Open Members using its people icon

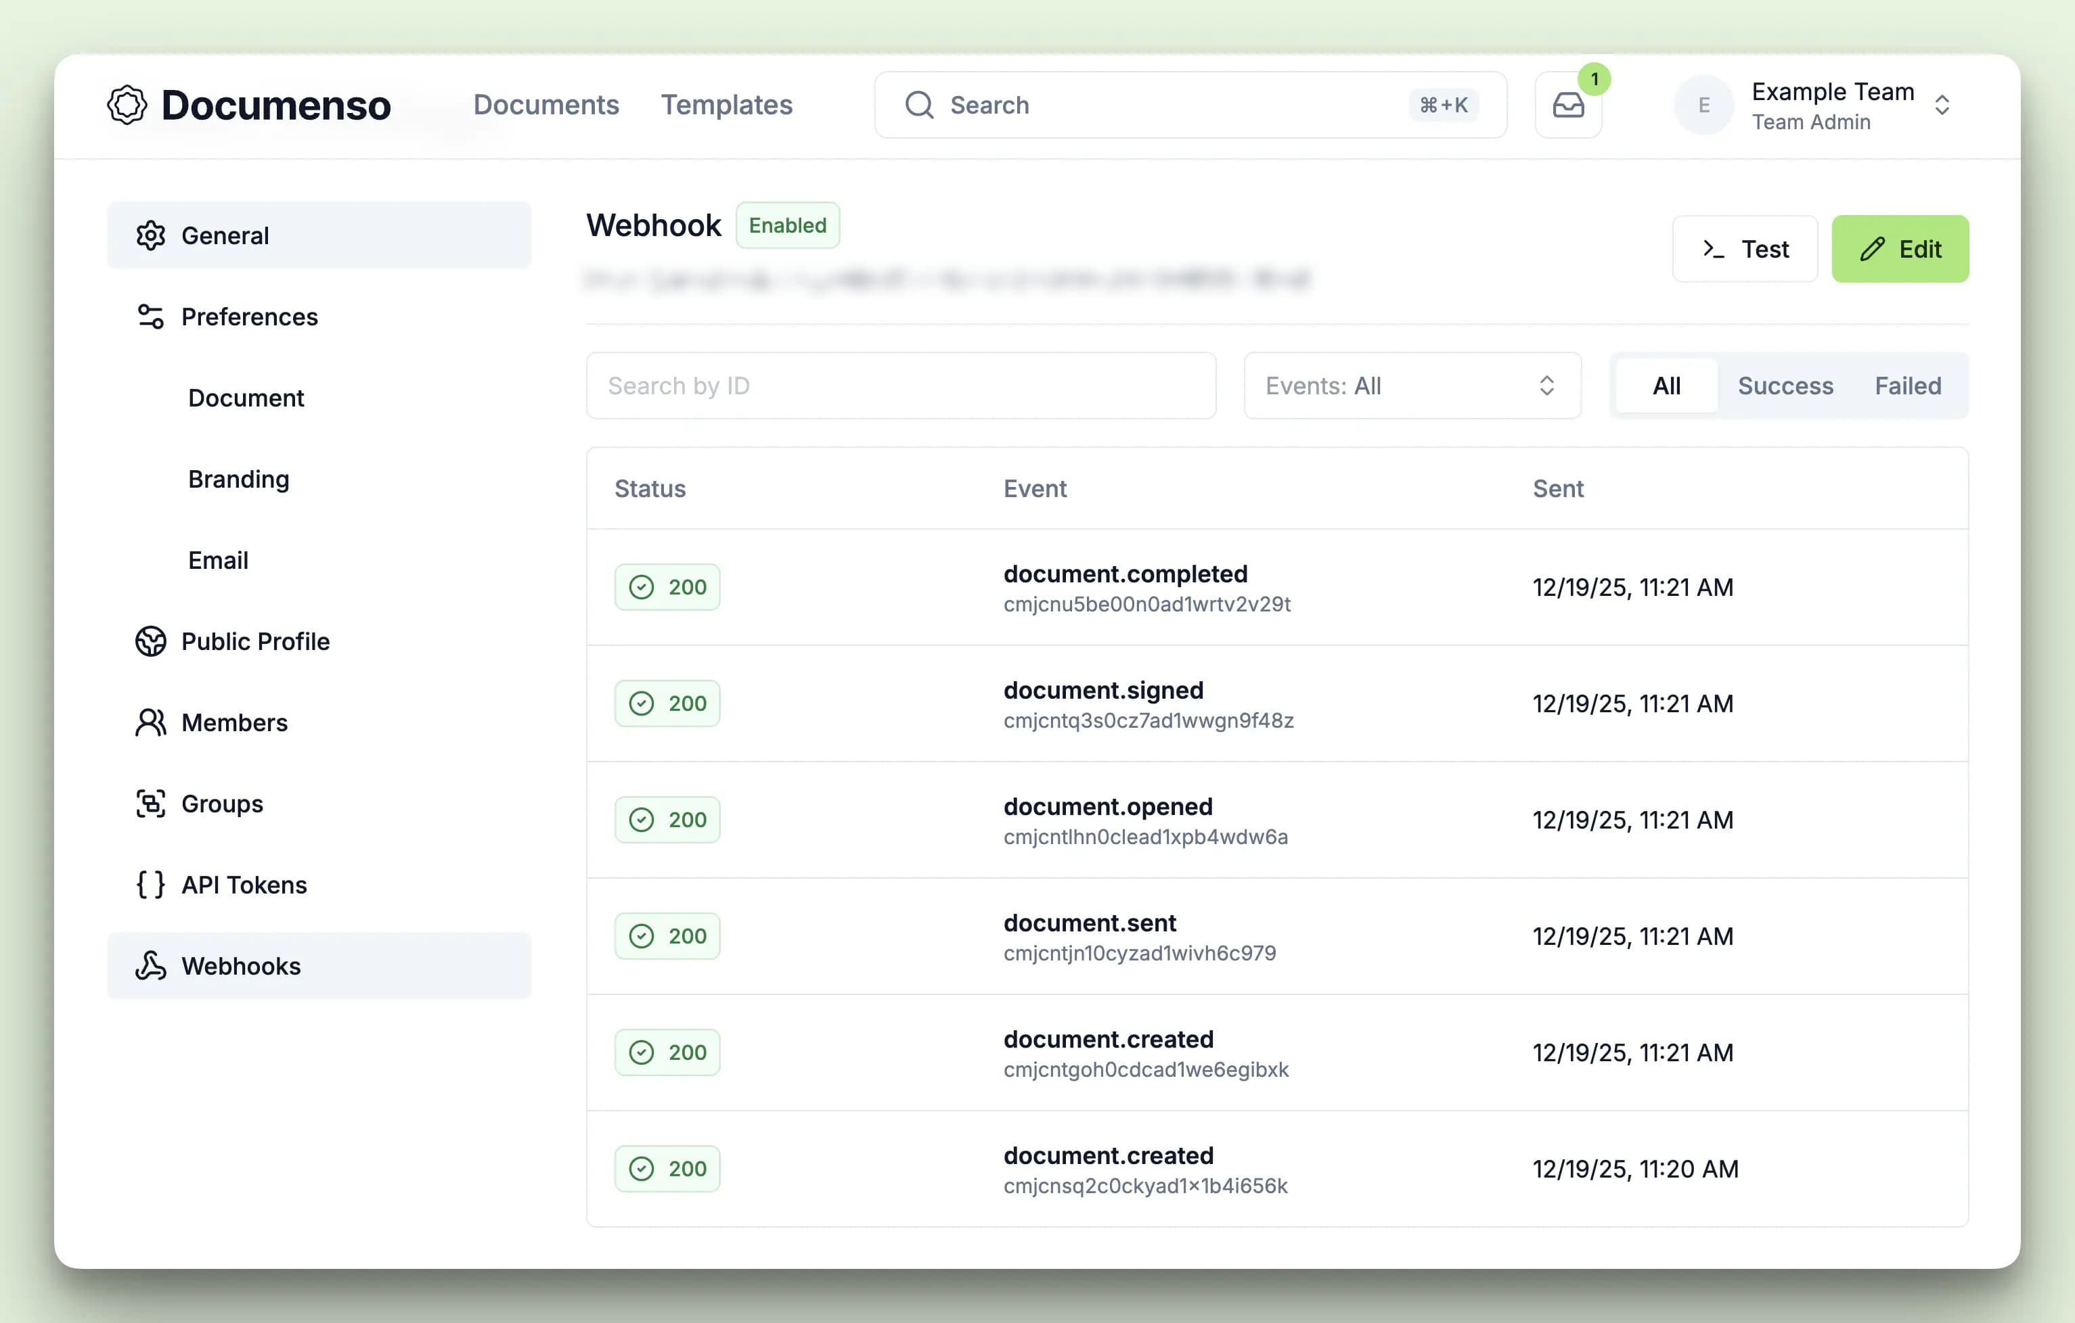click(x=151, y=722)
